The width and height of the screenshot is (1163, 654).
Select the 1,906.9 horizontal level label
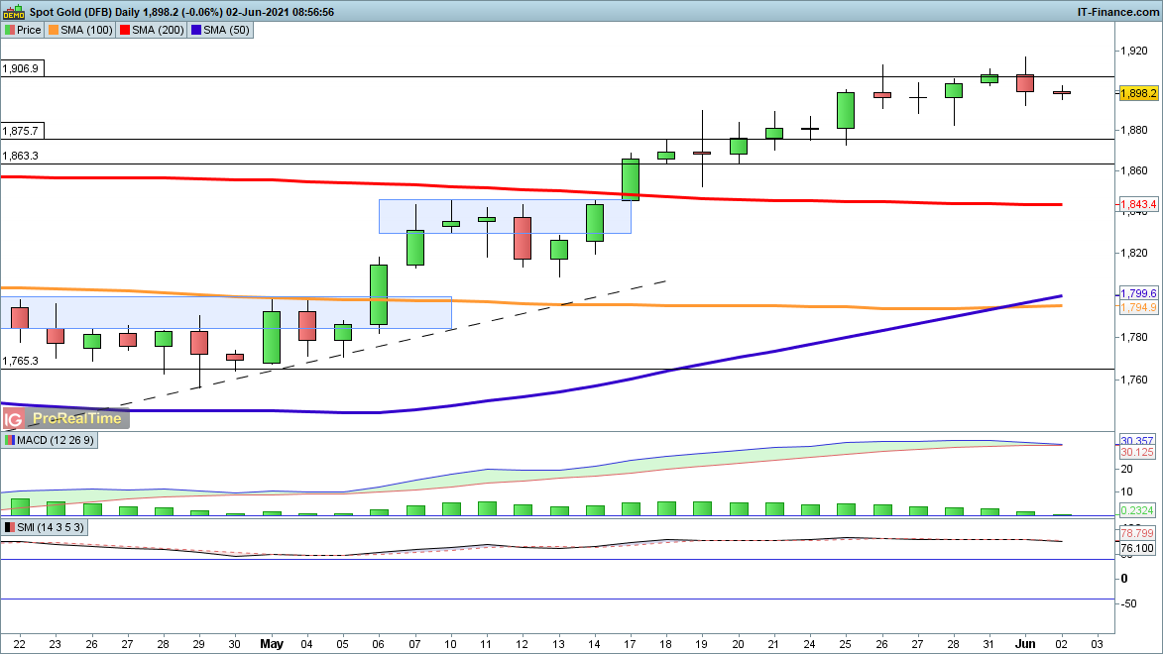click(x=21, y=69)
